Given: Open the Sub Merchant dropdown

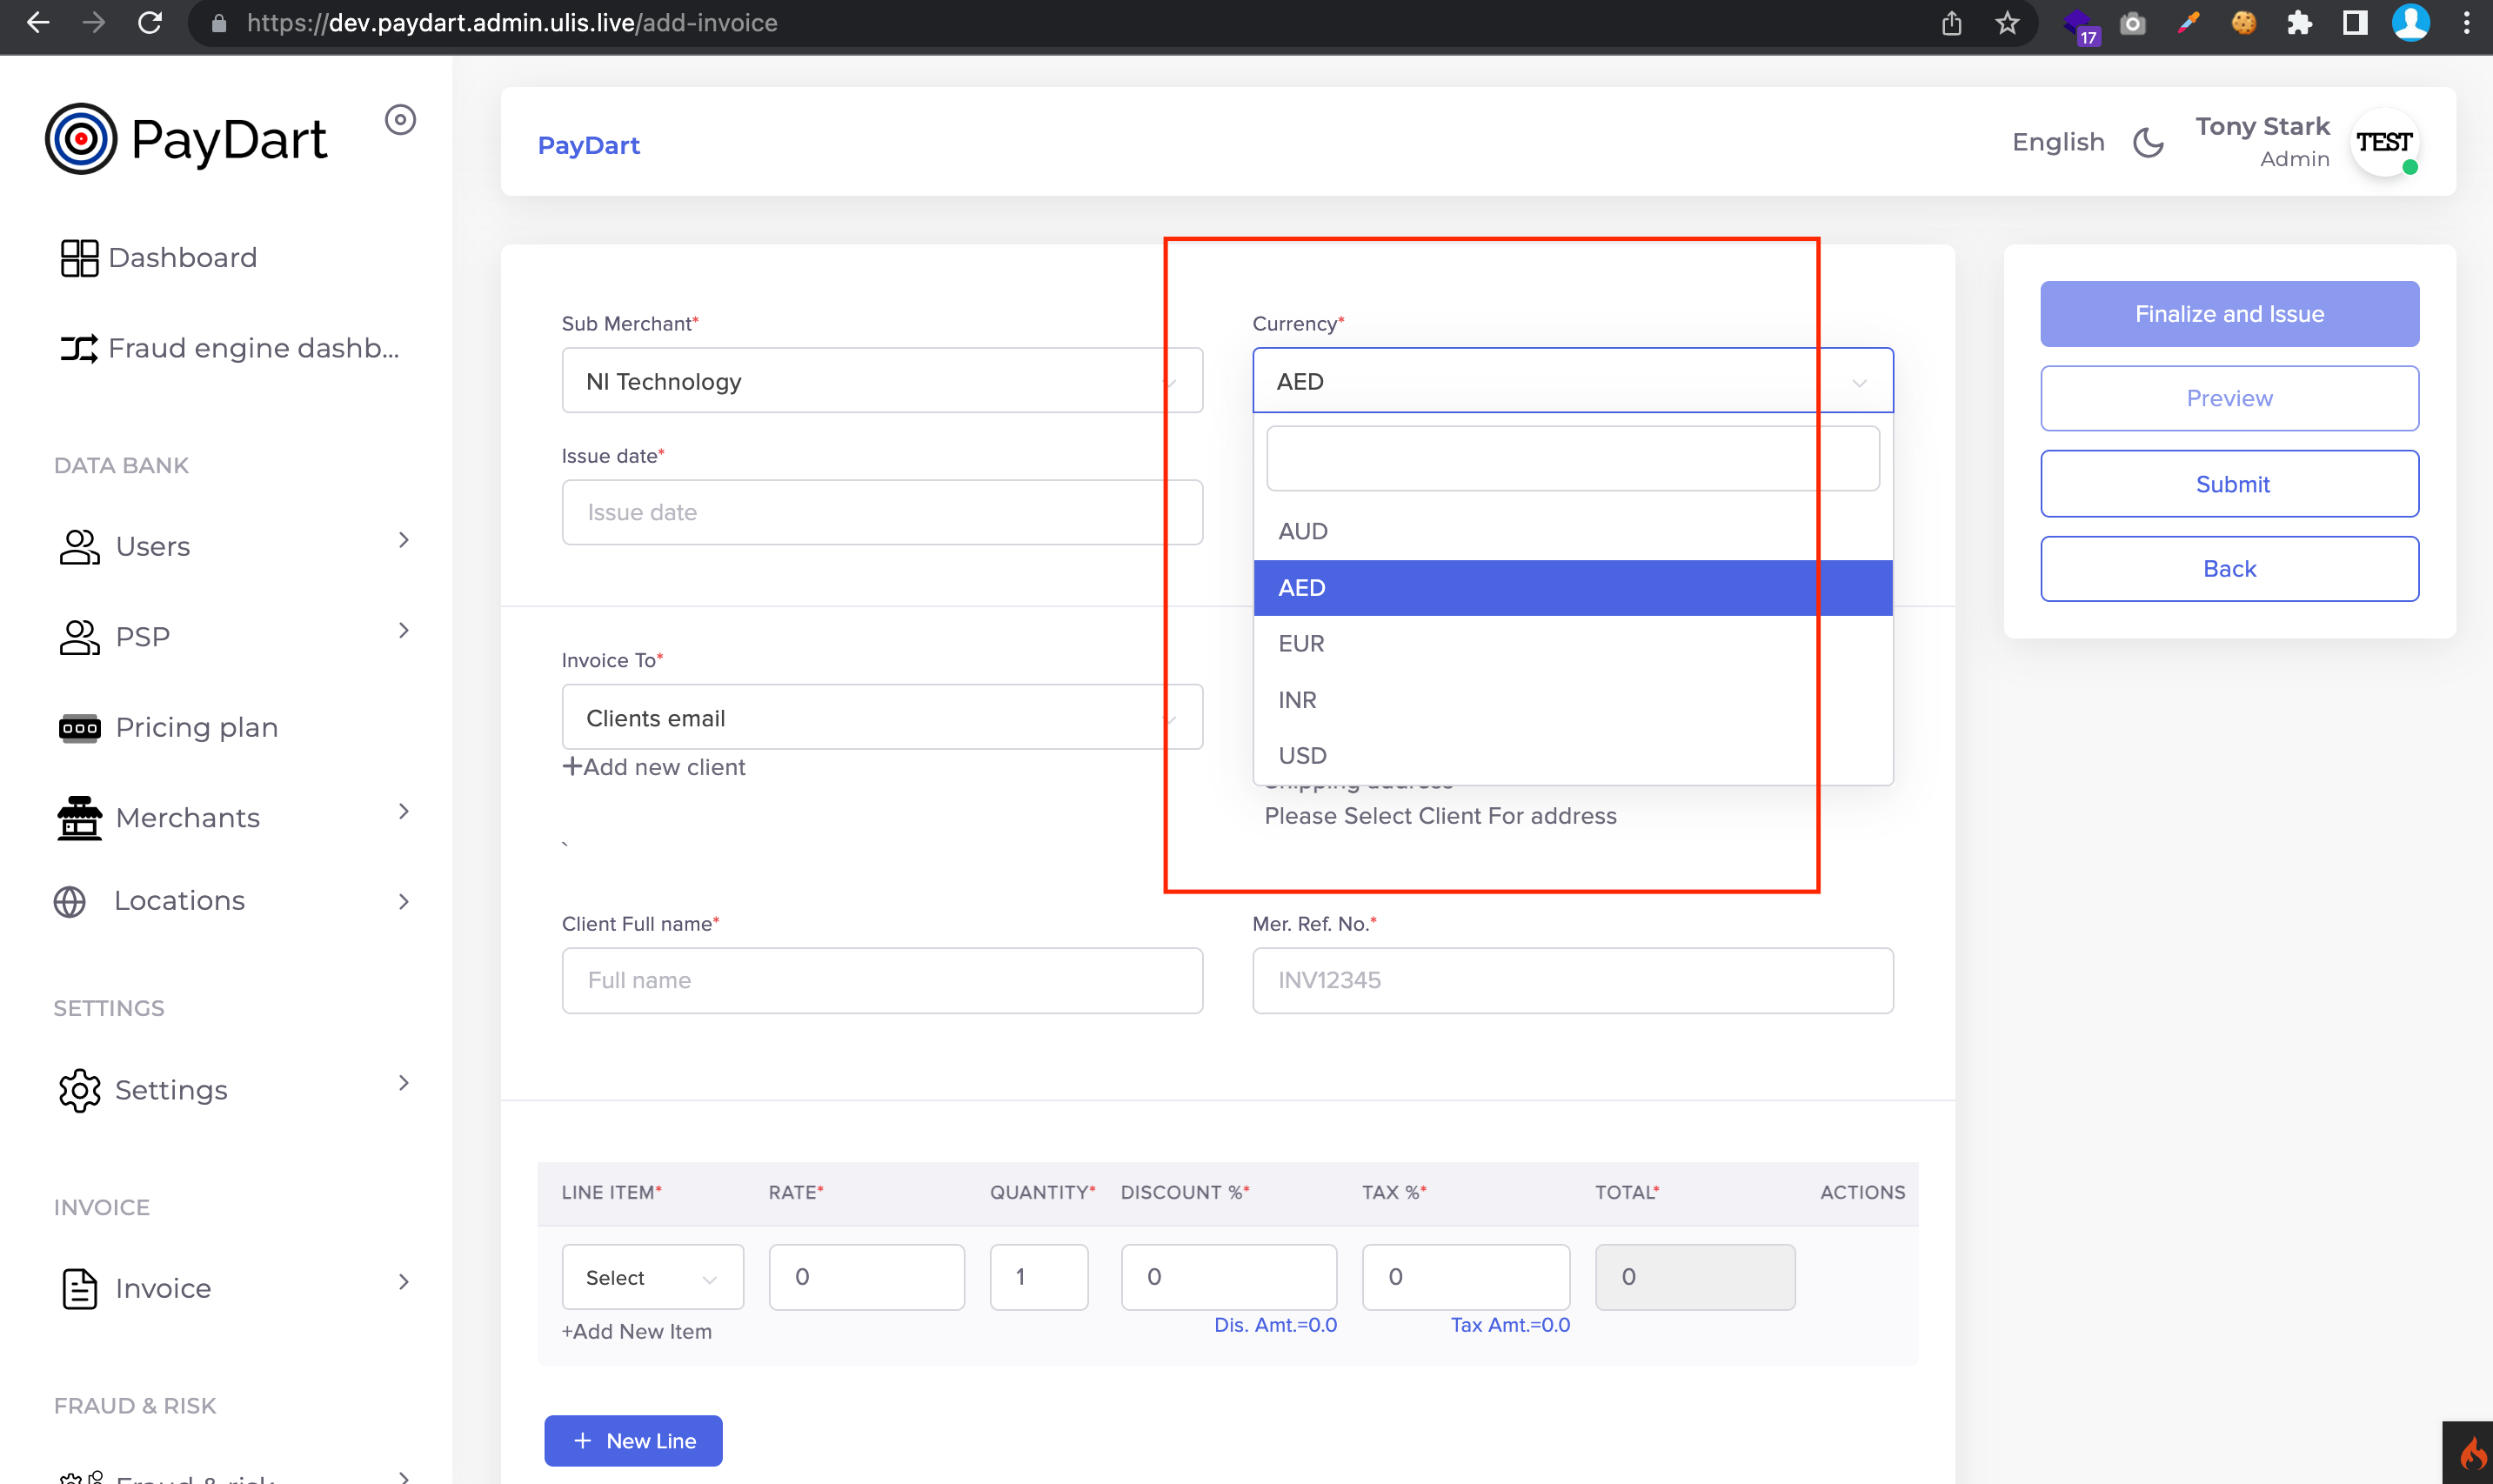Looking at the screenshot, I should (882, 381).
